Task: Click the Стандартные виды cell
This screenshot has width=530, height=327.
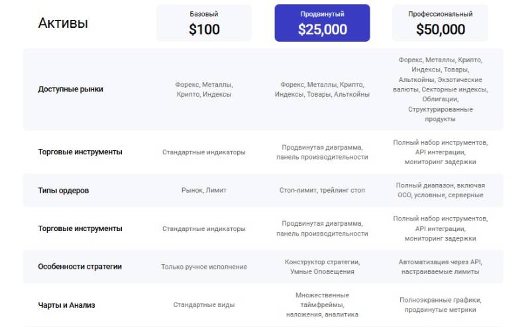Action: tap(204, 305)
